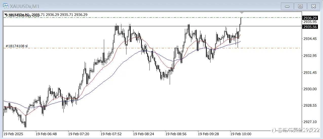This screenshot has width=323, height=139.
Task: Click the 2930.00 price scale value
Action: coord(310,89)
